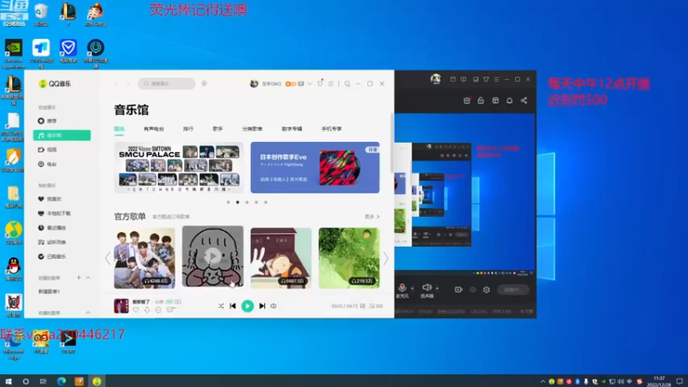Switch to 分类歌单 tab
688x387 pixels.
click(x=252, y=129)
